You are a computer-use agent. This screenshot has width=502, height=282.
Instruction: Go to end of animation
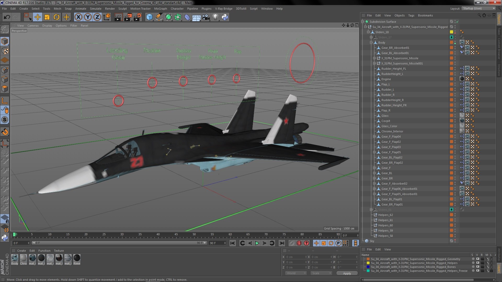click(x=282, y=243)
